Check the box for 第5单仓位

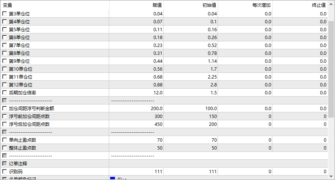[x=5, y=30]
